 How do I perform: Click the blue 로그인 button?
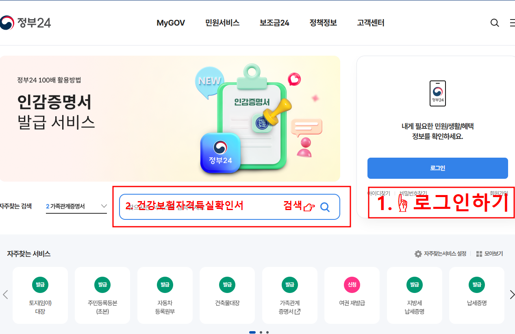(x=438, y=168)
